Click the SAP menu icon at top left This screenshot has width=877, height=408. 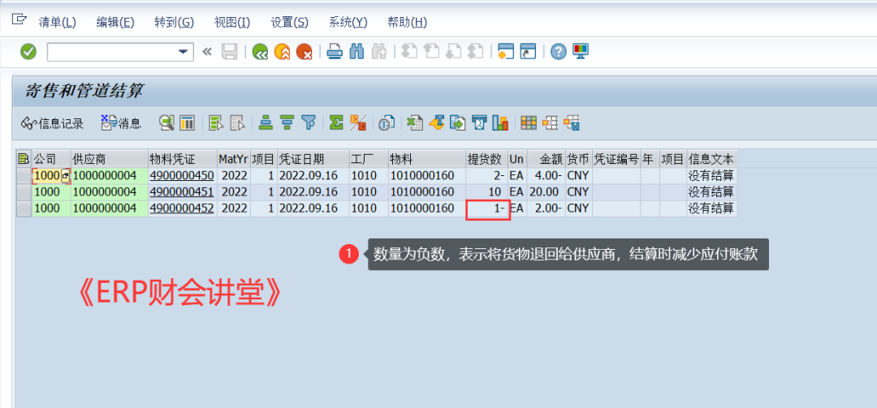click(19, 21)
